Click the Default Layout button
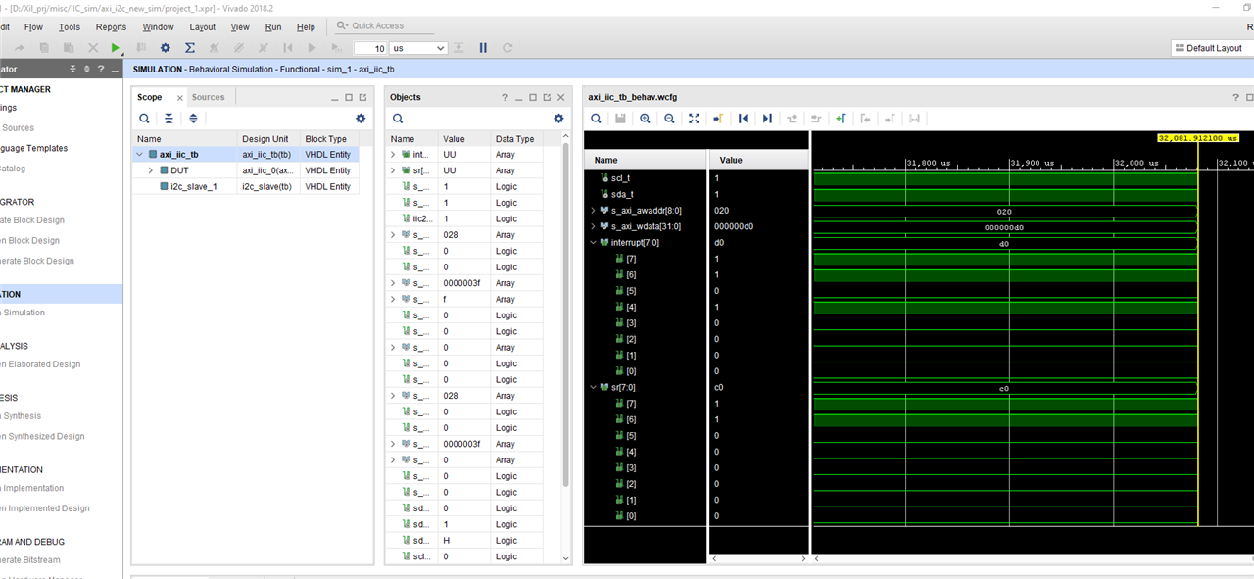The height and width of the screenshot is (579, 1254). (x=1208, y=48)
